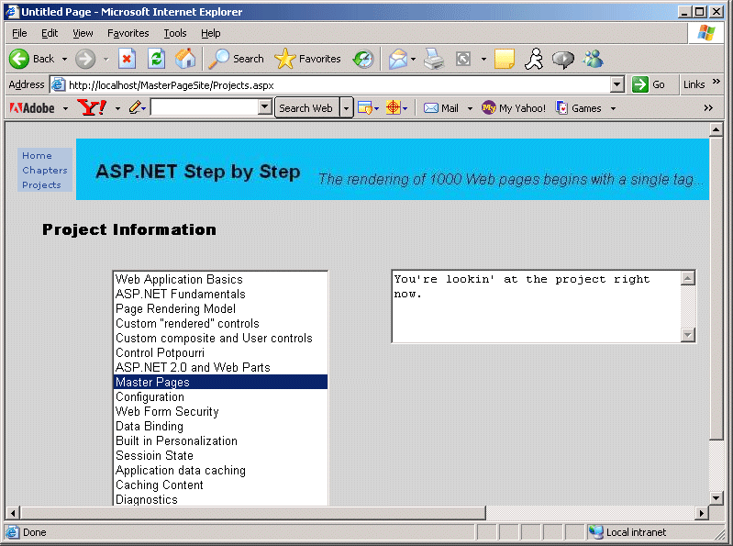Open the View menu

click(x=83, y=33)
